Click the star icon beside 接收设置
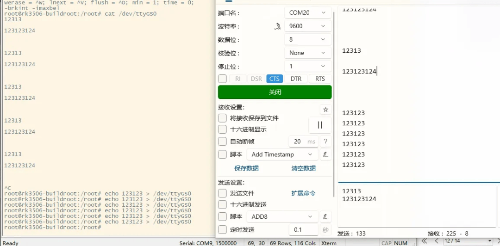500x246 pixels. (325, 109)
